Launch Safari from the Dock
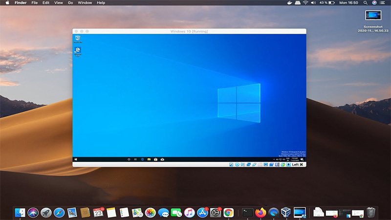This screenshot has height=220, width=391. pyautogui.click(x=59, y=213)
